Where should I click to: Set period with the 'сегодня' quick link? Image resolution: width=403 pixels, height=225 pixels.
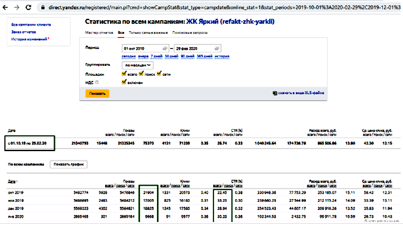tap(129, 56)
